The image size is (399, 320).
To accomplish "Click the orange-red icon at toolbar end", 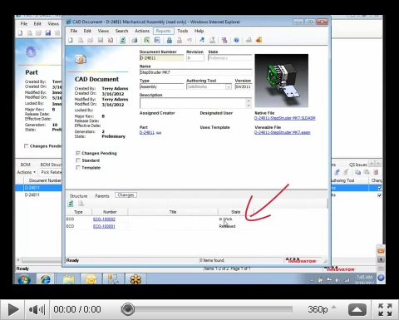I will click(259, 40).
